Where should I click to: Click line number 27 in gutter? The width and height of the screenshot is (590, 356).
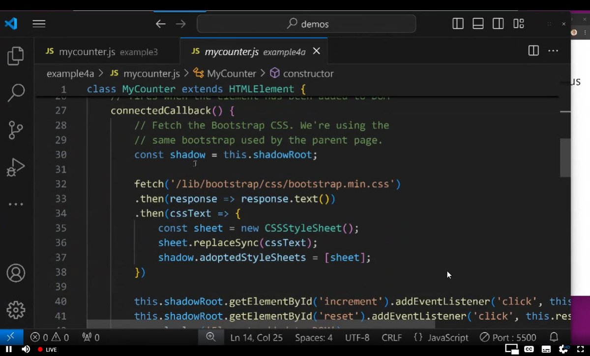60,110
